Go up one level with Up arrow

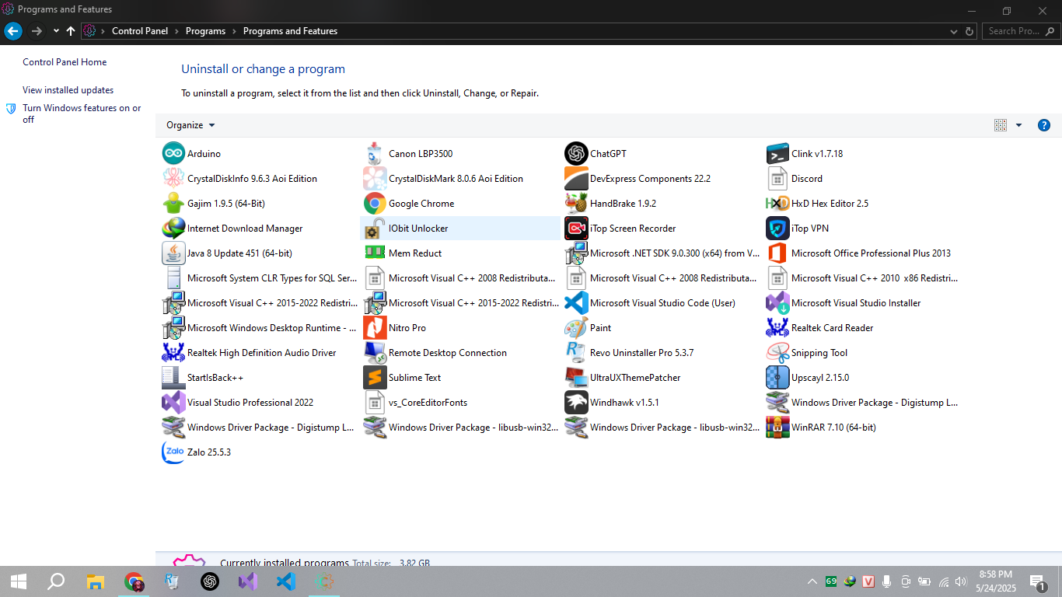coord(71,31)
